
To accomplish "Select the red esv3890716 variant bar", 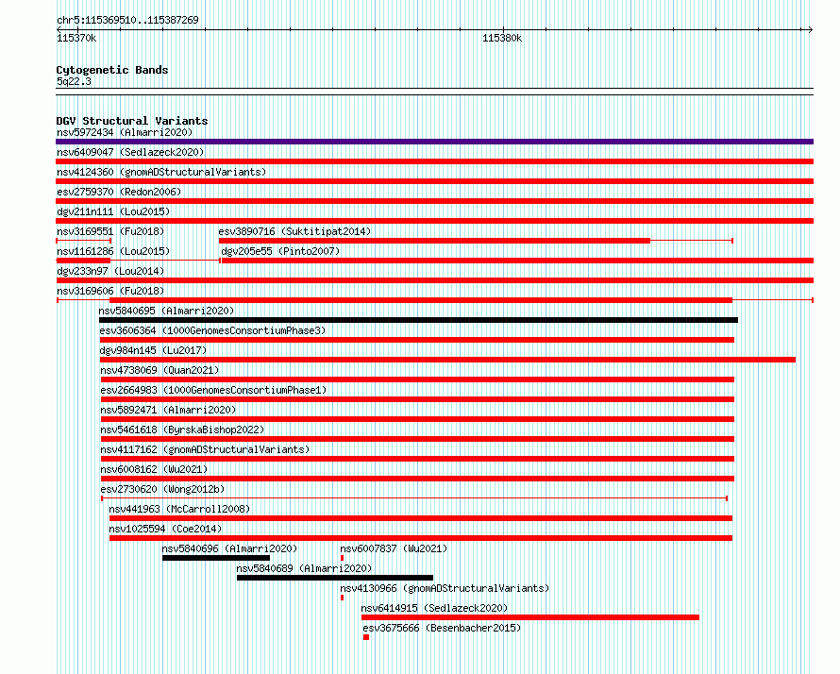I will 434,241.
